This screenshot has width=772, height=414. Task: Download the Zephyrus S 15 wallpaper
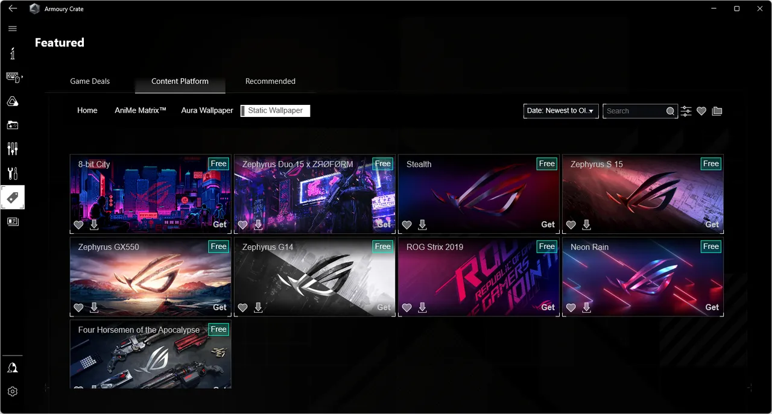tap(586, 225)
